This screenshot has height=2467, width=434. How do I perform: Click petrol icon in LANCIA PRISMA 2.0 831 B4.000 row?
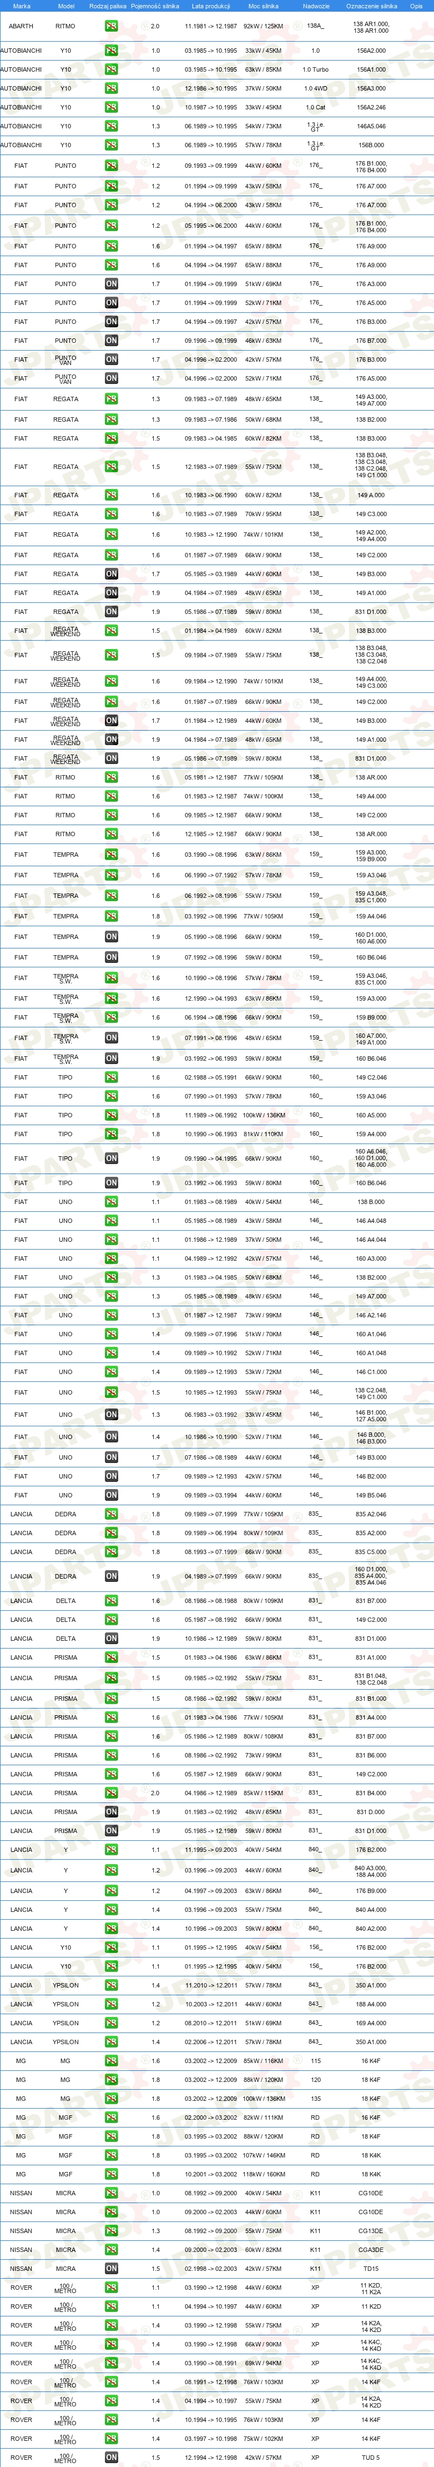pyautogui.click(x=112, y=1793)
